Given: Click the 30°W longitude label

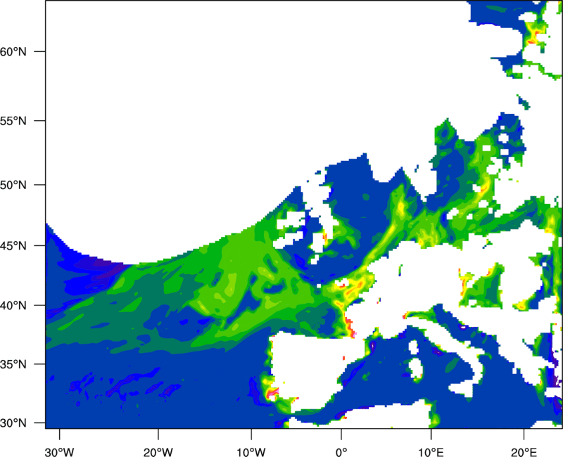Looking at the screenshot, I should pyautogui.click(x=60, y=452).
